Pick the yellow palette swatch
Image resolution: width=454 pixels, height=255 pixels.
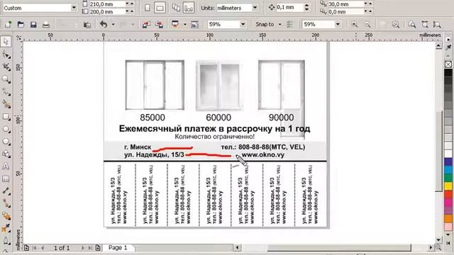coord(448,186)
